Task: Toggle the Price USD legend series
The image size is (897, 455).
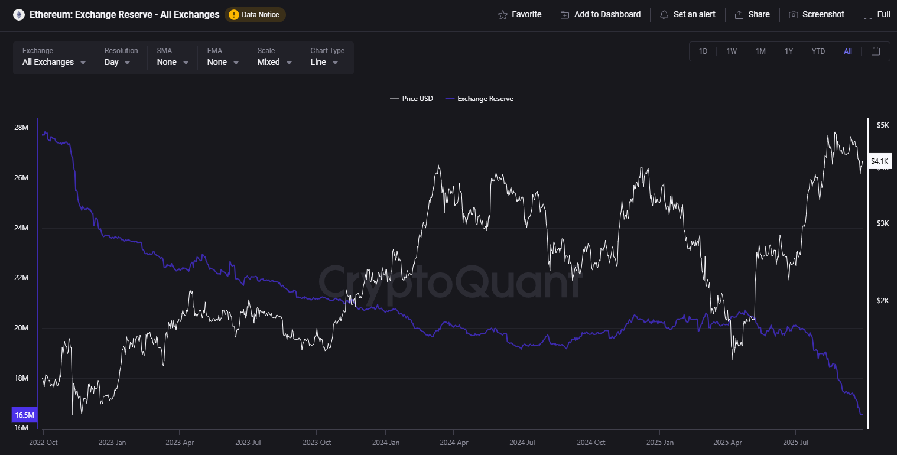Action: point(412,99)
